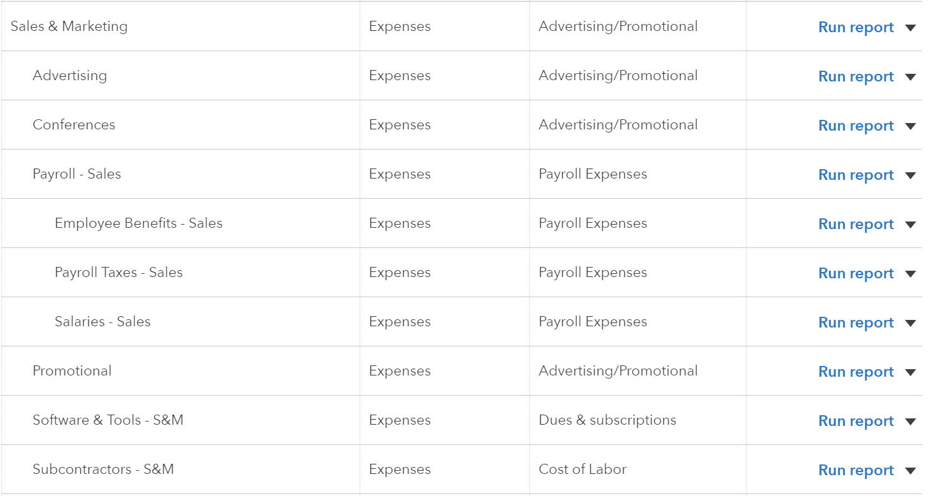
Task: Open the Run report dropdown for Sales & Marketing
Action: 911,27
